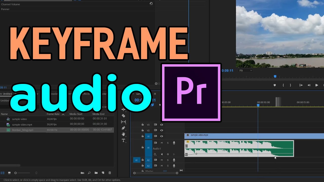This screenshot has width=324, height=182.
Task: Select the Hand tool
Action: coord(124,134)
